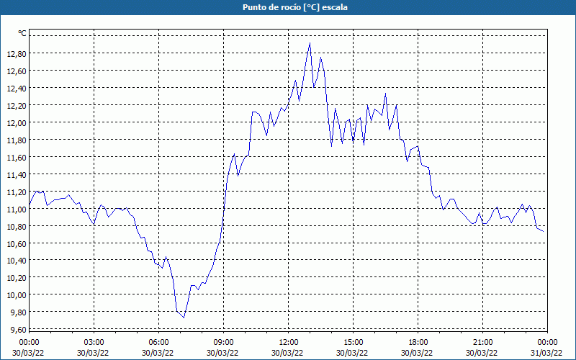This screenshot has width=576, height=360.
Task: Click the 12,80 y-axis label
Action: (x=17, y=54)
